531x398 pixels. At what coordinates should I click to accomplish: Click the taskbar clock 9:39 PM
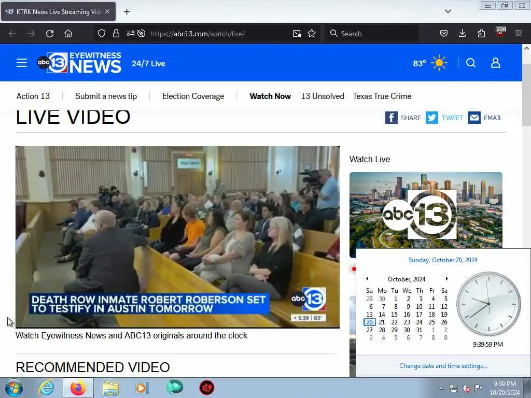tap(505, 388)
